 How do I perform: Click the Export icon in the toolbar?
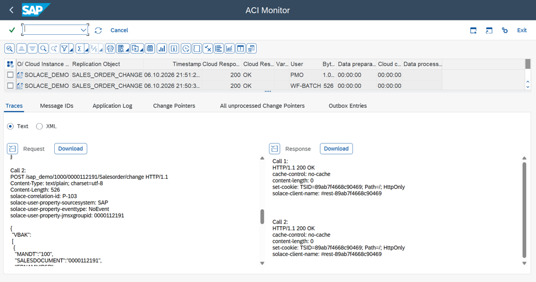point(136,49)
